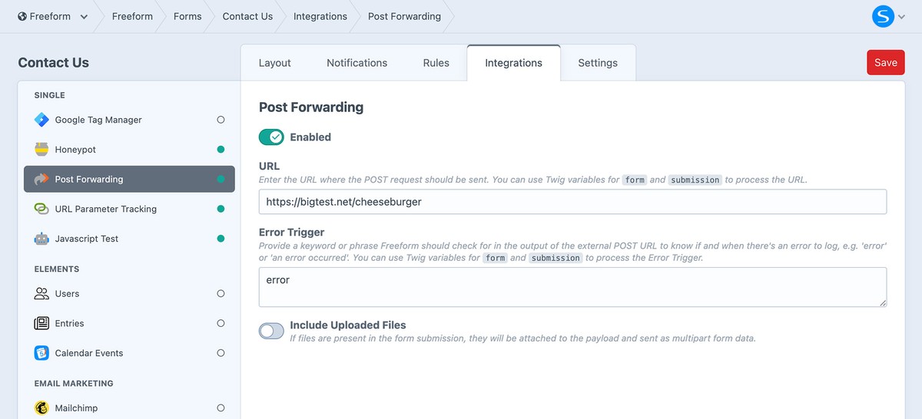Switch to the Notifications tab
Viewport: 922px width, 419px height.
(x=357, y=63)
